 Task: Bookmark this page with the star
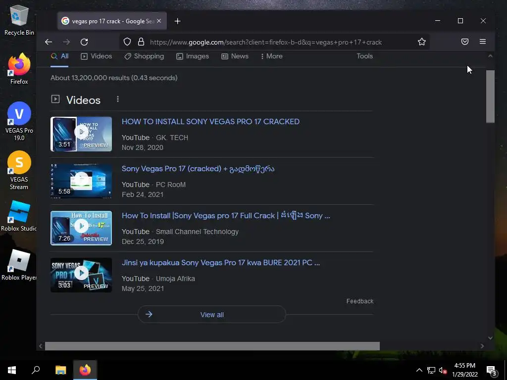click(422, 42)
